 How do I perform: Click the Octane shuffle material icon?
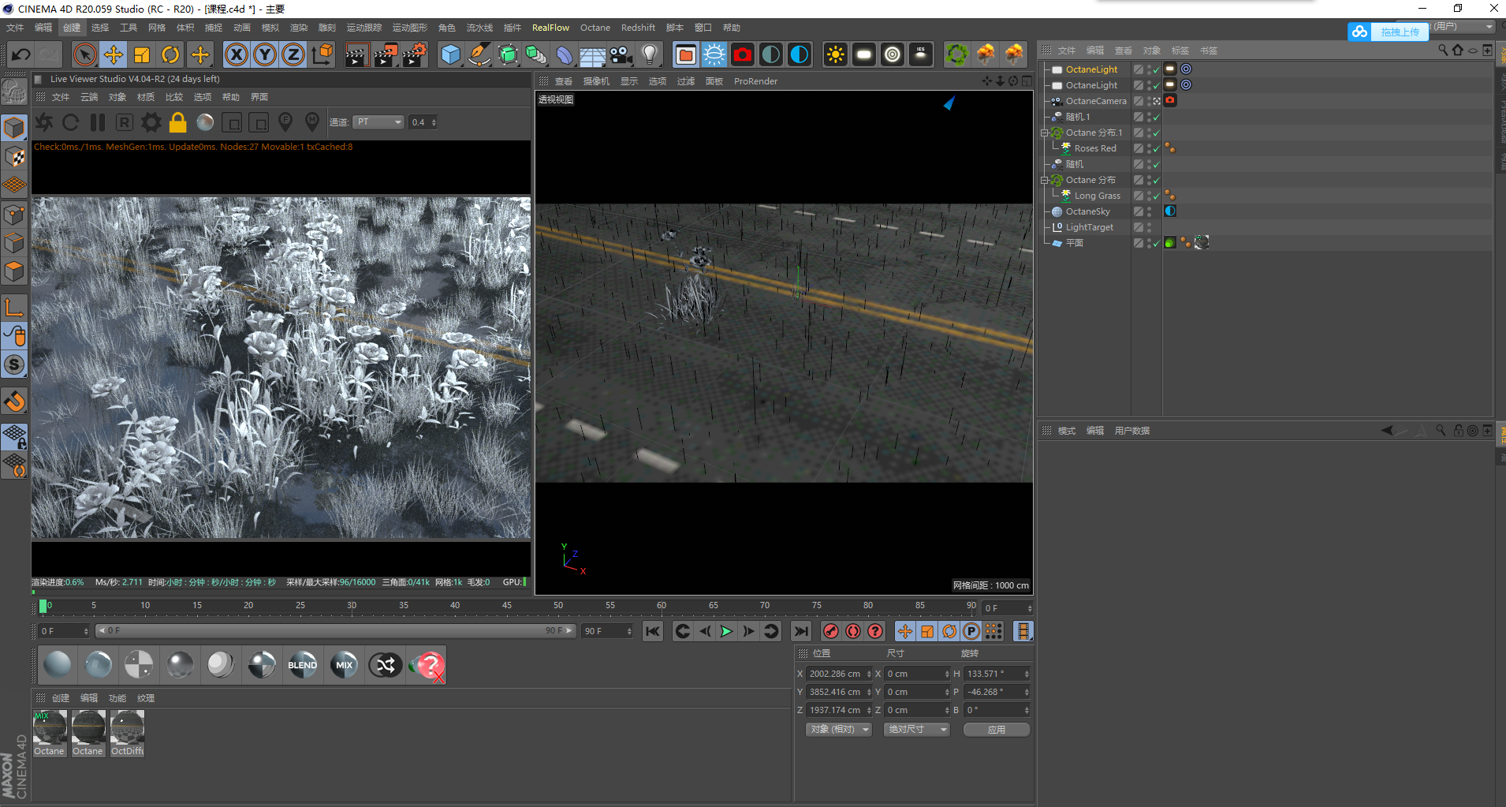(x=386, y=665)
